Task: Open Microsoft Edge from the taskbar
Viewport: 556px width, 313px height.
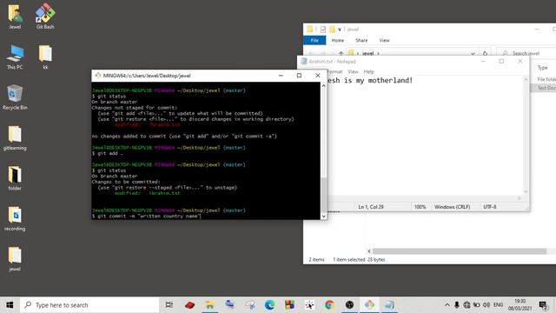Action: [270, 305]
